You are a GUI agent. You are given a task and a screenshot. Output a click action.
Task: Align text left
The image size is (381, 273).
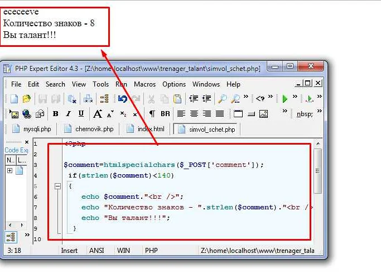(x=181, y=113)
